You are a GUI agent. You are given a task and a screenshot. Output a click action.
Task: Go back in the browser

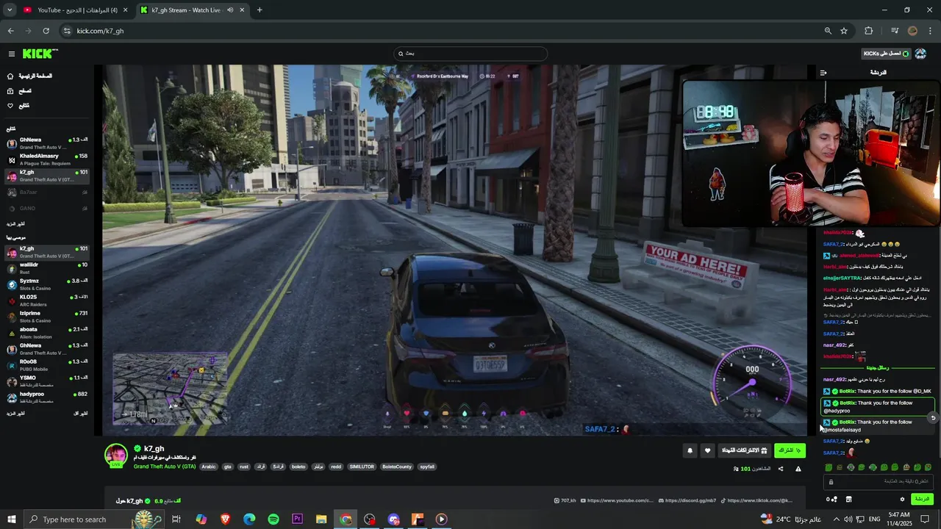pyautogui.click(x=10, y=31)
